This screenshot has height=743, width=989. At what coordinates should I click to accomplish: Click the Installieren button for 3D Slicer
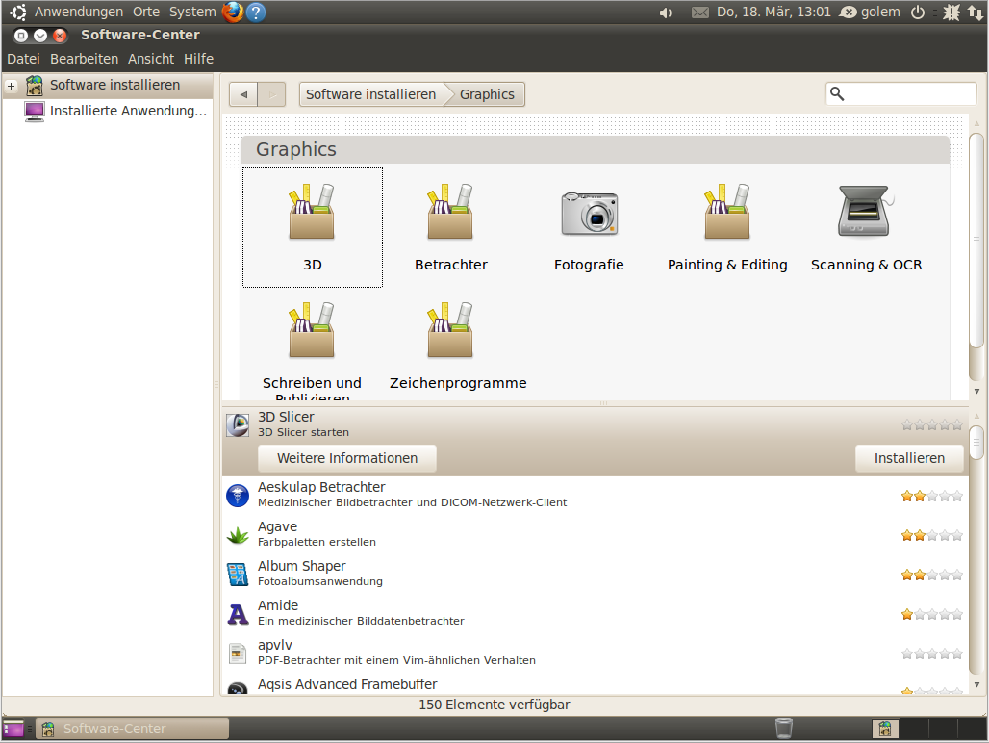[909, 458]
